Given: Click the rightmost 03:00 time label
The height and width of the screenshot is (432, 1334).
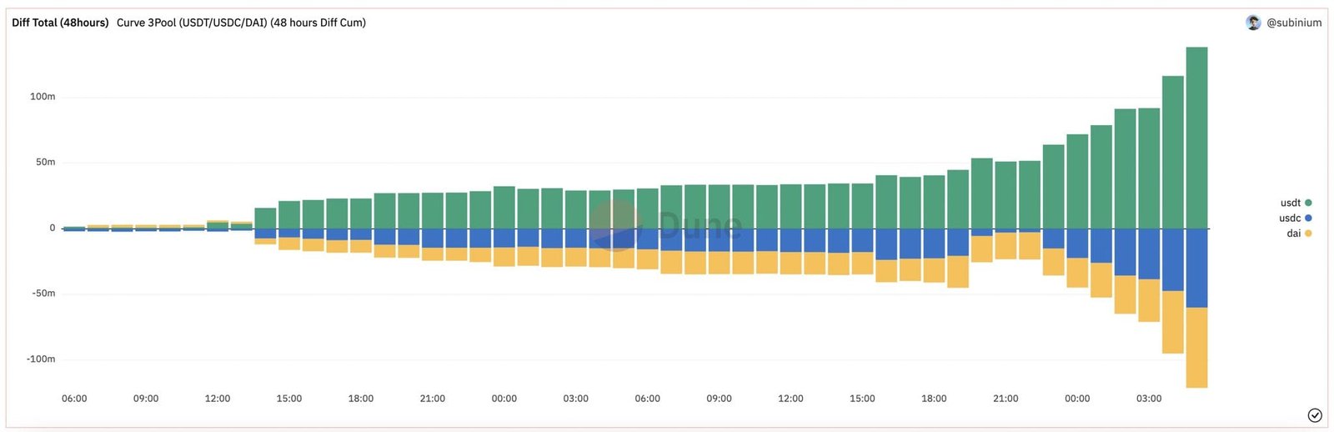Looking at the screenshot, I should pos(1148,399).
